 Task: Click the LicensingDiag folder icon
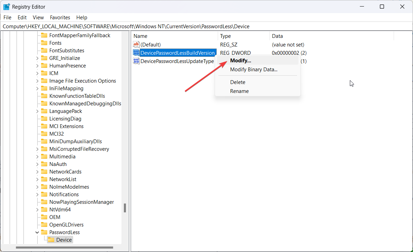click(44, 119)
